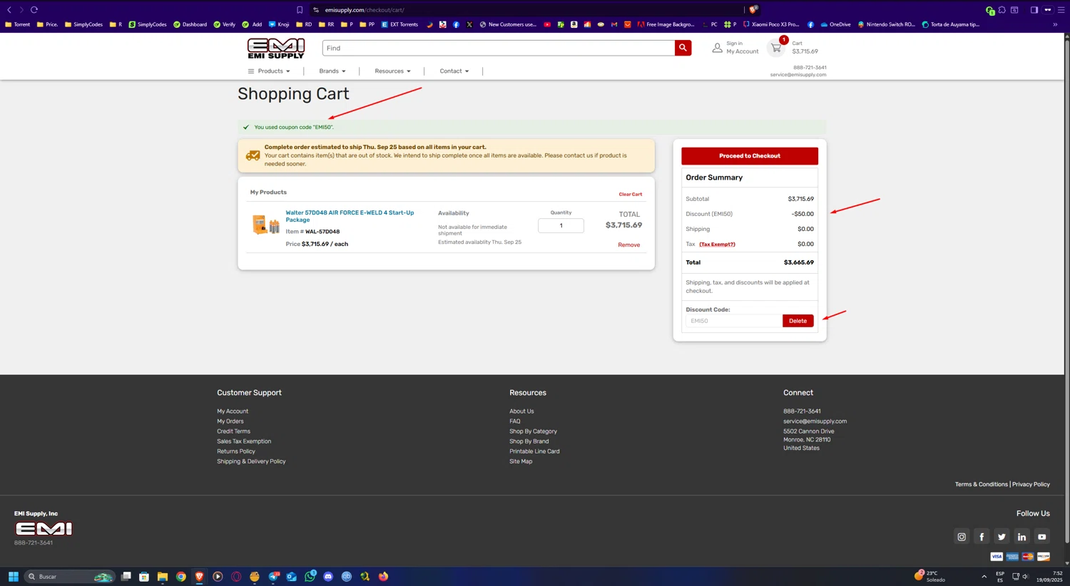
Task: Click Proceed to Checkout button
Action: (x=750, y=156)
